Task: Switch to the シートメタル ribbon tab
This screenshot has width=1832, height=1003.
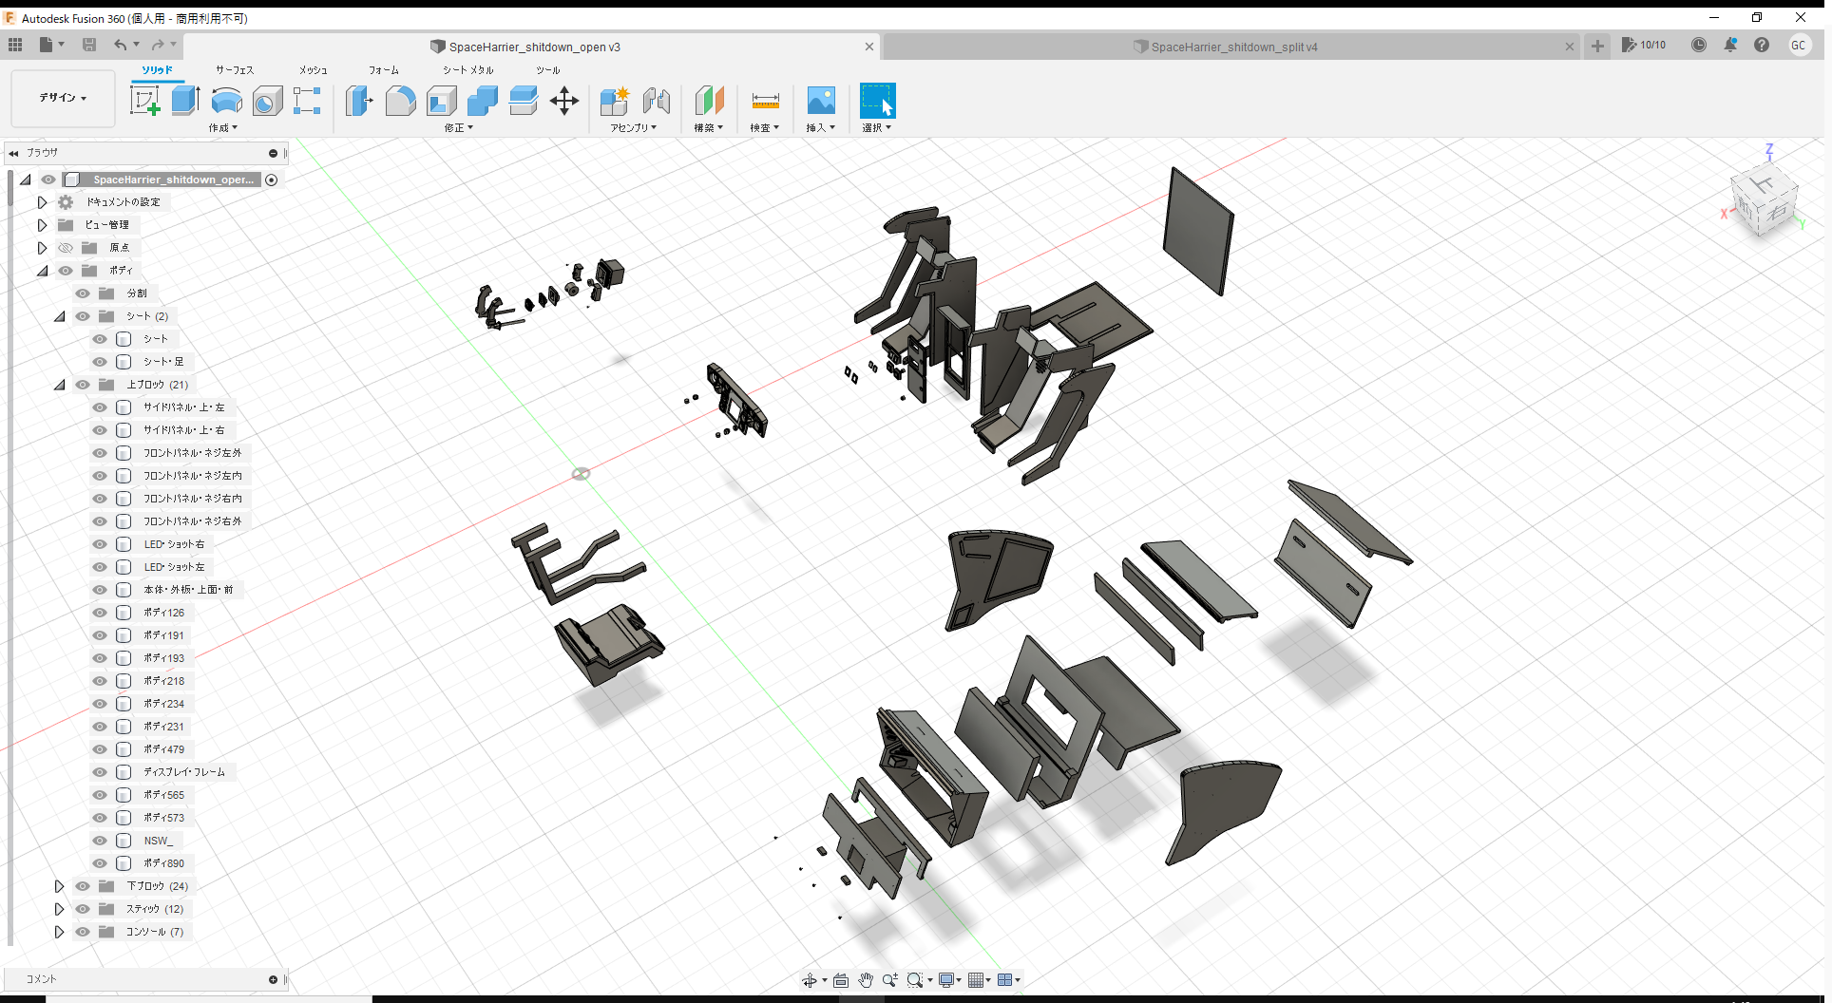Action: coord(467,69)
